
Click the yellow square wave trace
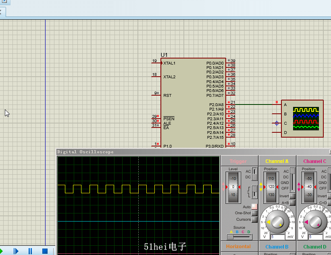pos(138,189)
